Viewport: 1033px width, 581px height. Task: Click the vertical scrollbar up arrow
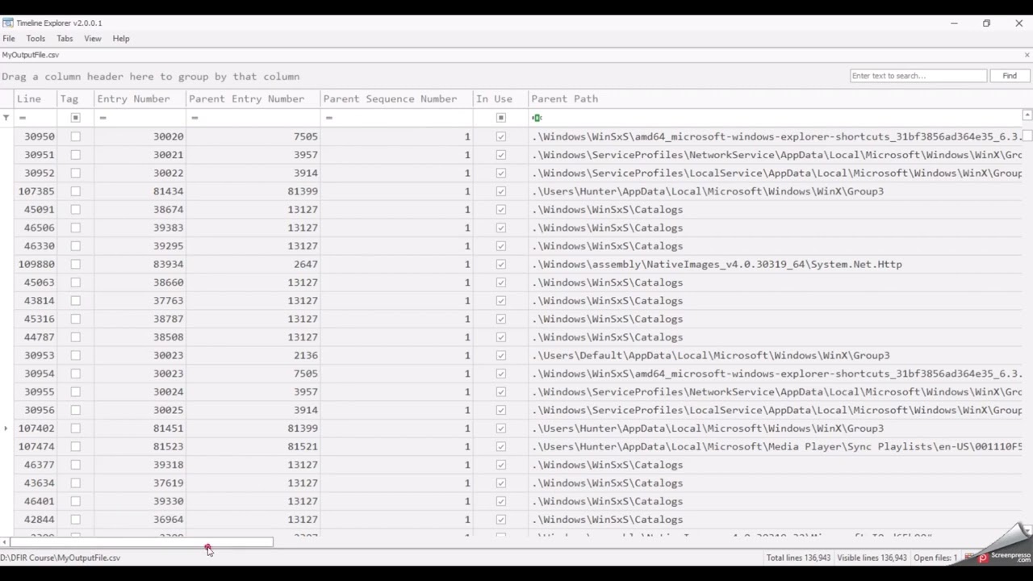[x=1027, y=115]
